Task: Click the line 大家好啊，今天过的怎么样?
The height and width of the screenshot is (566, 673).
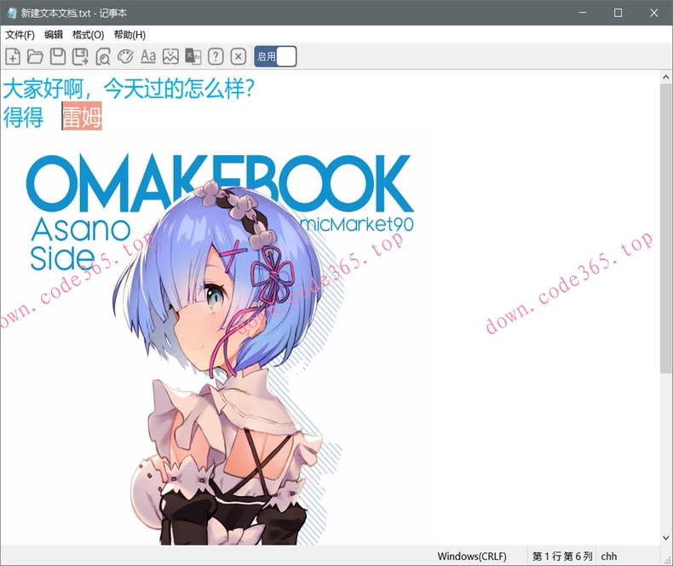Action: [129, 89]
